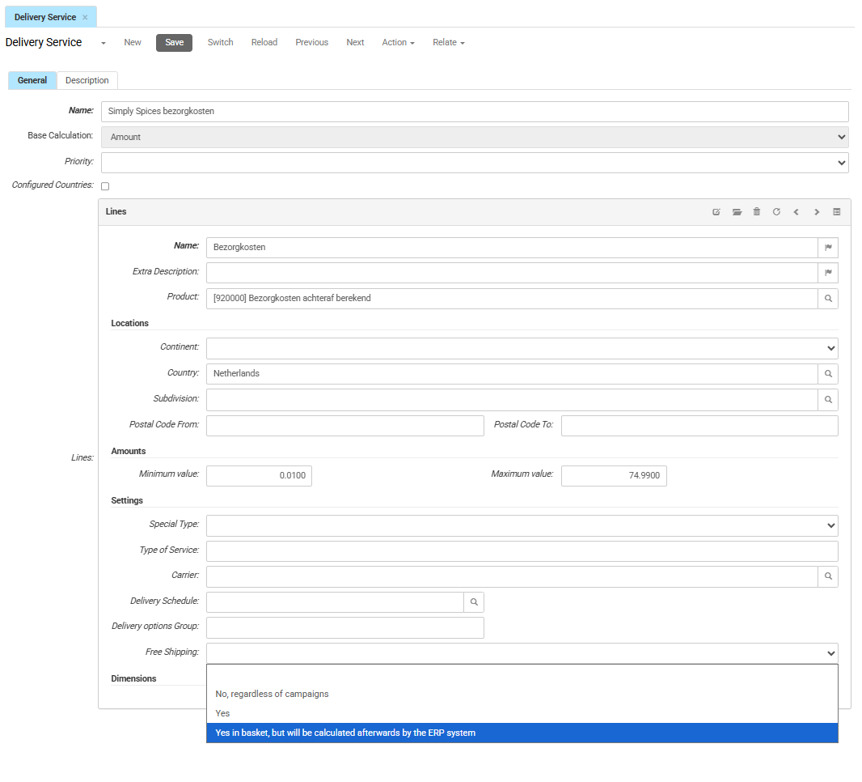Click the Subdivision field

tap(512, 400)
